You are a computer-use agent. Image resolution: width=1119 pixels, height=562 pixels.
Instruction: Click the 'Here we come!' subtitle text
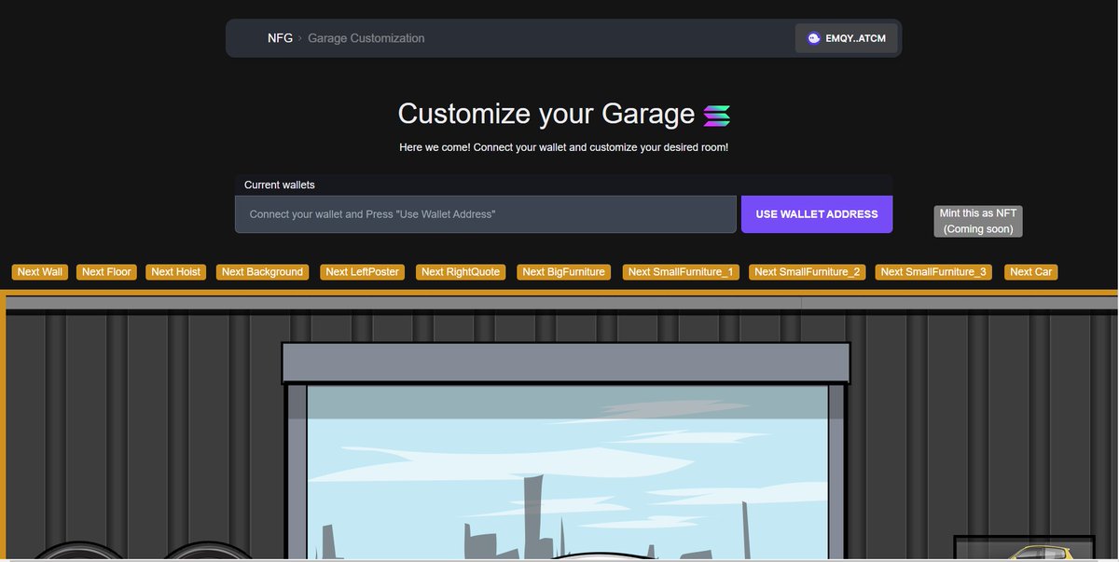coord(563,147)
